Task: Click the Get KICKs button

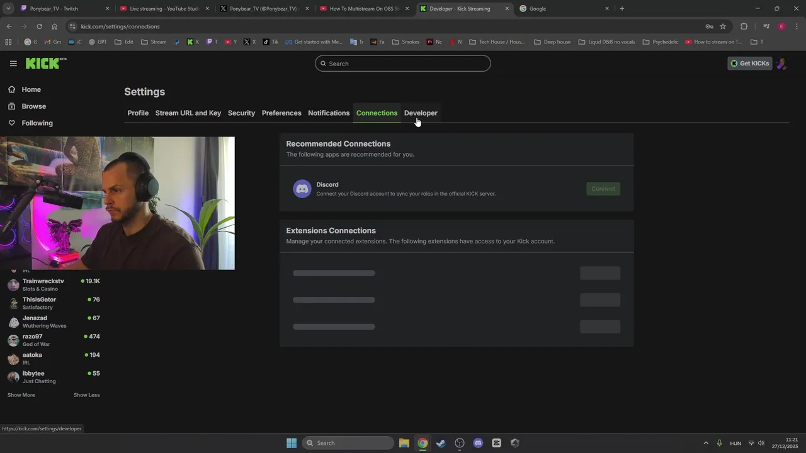Action: pyautogui.click(x=749, y=64)
